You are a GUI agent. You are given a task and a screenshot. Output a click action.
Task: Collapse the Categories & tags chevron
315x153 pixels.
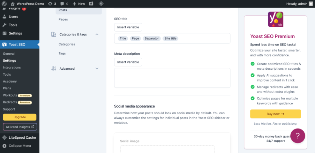pos(97,34)
